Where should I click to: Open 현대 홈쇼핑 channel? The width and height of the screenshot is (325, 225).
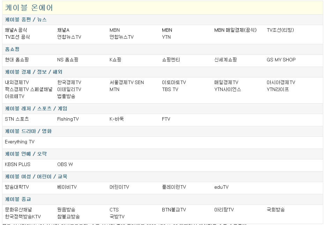17,60
